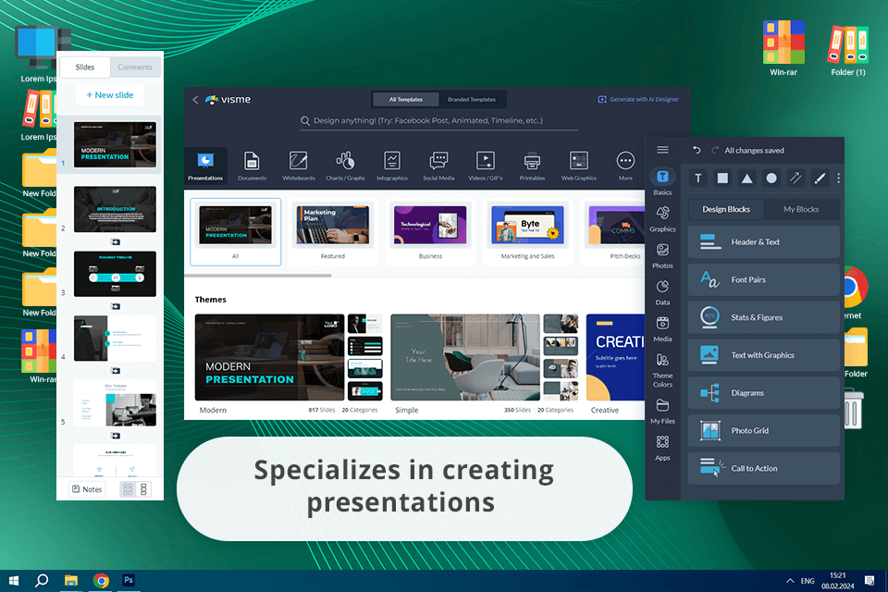This screenshot has height=592, width=888.
Task: Open the Header & Text design block
Action: pyautogui.click(x=763, y=242)
